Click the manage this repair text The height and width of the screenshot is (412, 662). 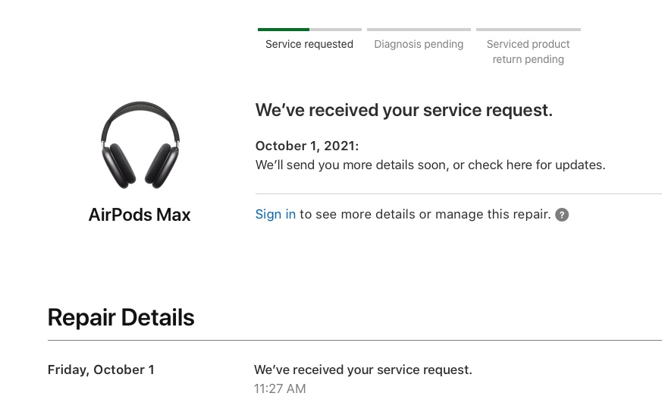tap(493, 214)
